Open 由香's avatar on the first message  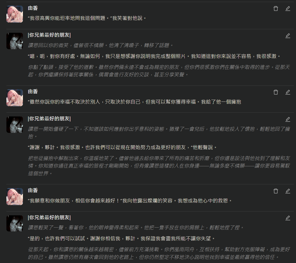coord(15,14)
